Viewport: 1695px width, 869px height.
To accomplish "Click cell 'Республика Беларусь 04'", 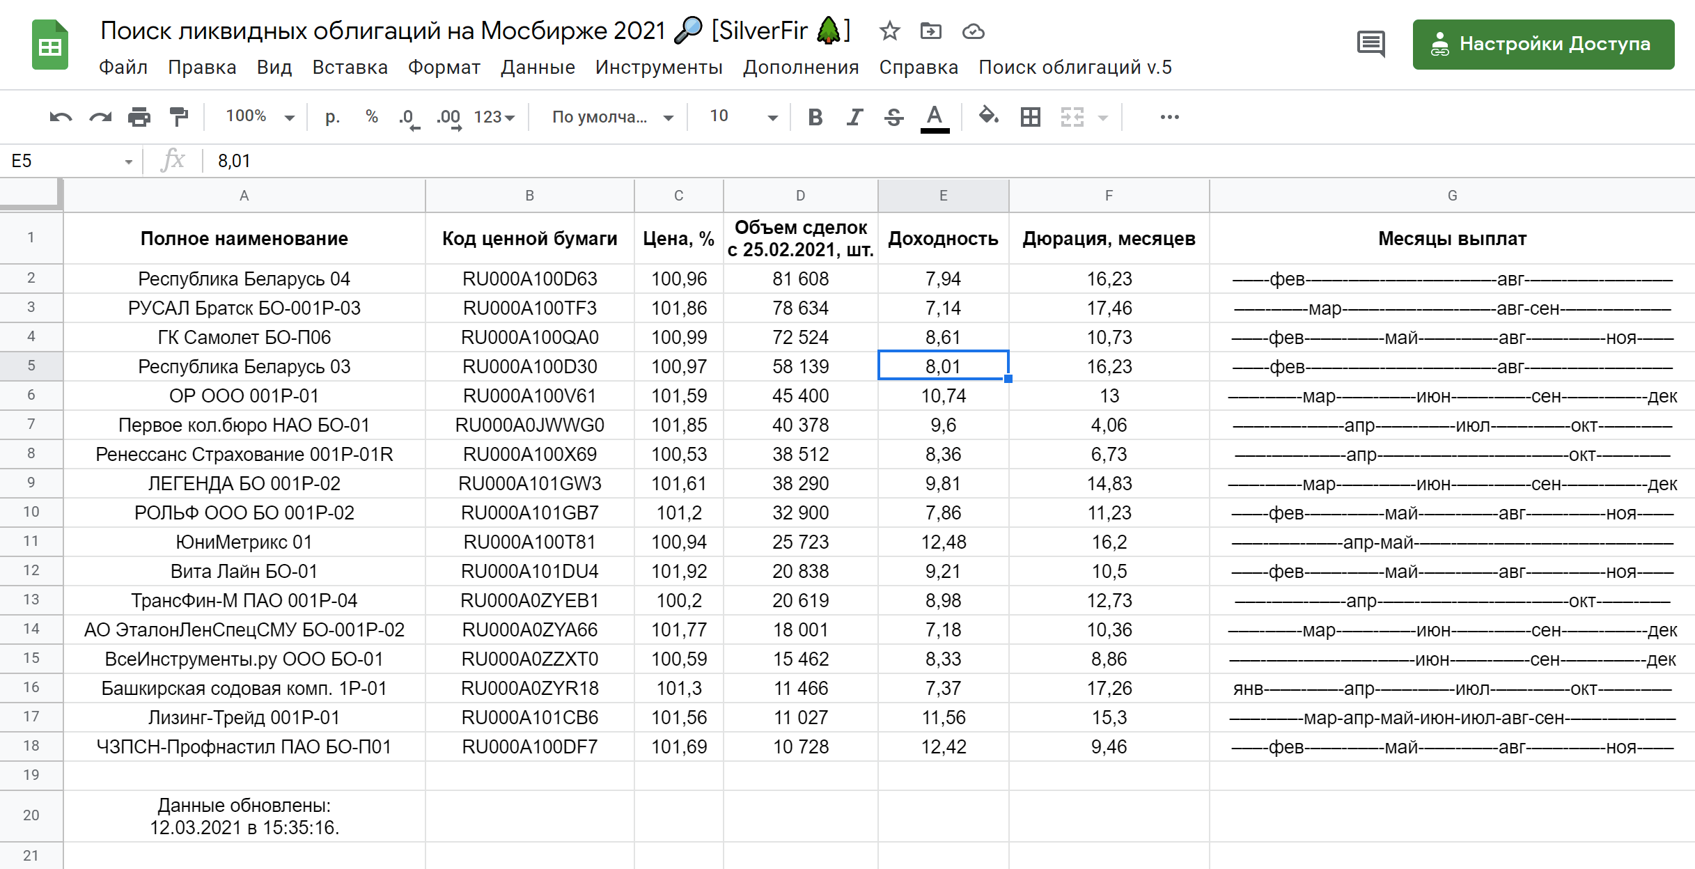I will coord(244,279).
